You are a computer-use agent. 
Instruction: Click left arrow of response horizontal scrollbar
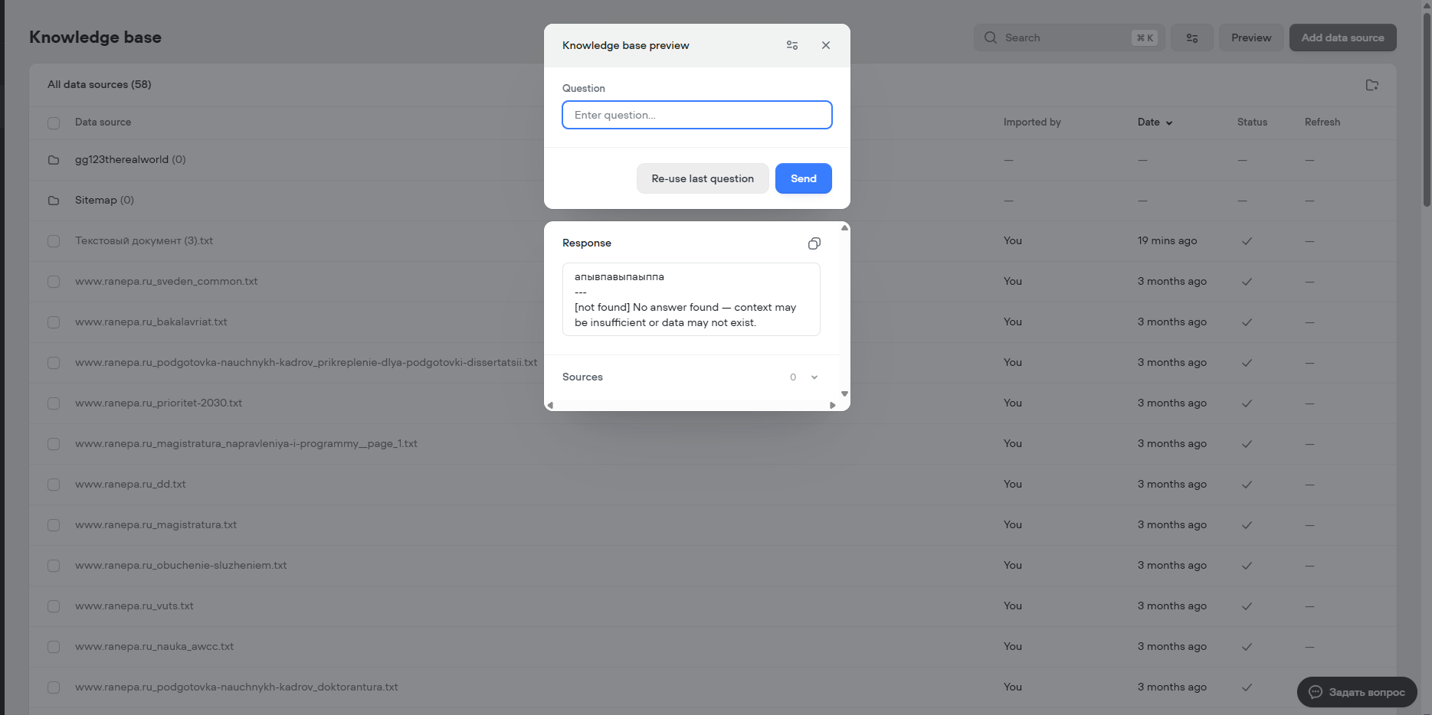tap(550, 406)
